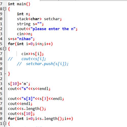Click the line "s[10]='m';"

pyautogui.click(x=19, y=84)
